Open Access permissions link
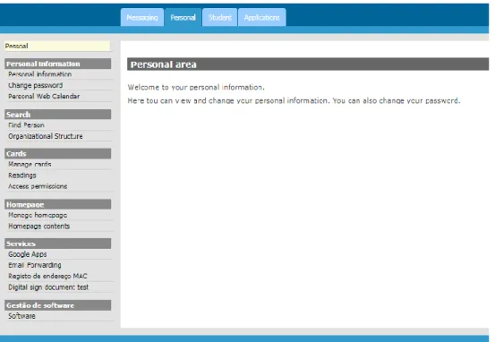This screenshot has height=342, width=495. (x=38, y=186)
